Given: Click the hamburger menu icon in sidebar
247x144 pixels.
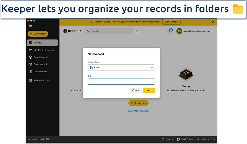Looking at the screenshot, I should tap(30, 25).
